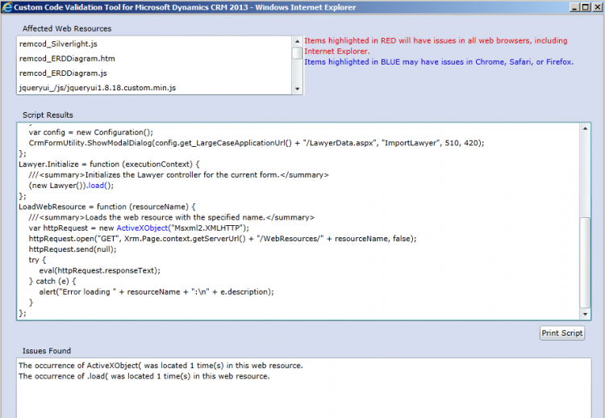The height and width of the screenshot is (418, 605).
Task: Click the Script Results scroll up arrow
Action: (585, 128)
